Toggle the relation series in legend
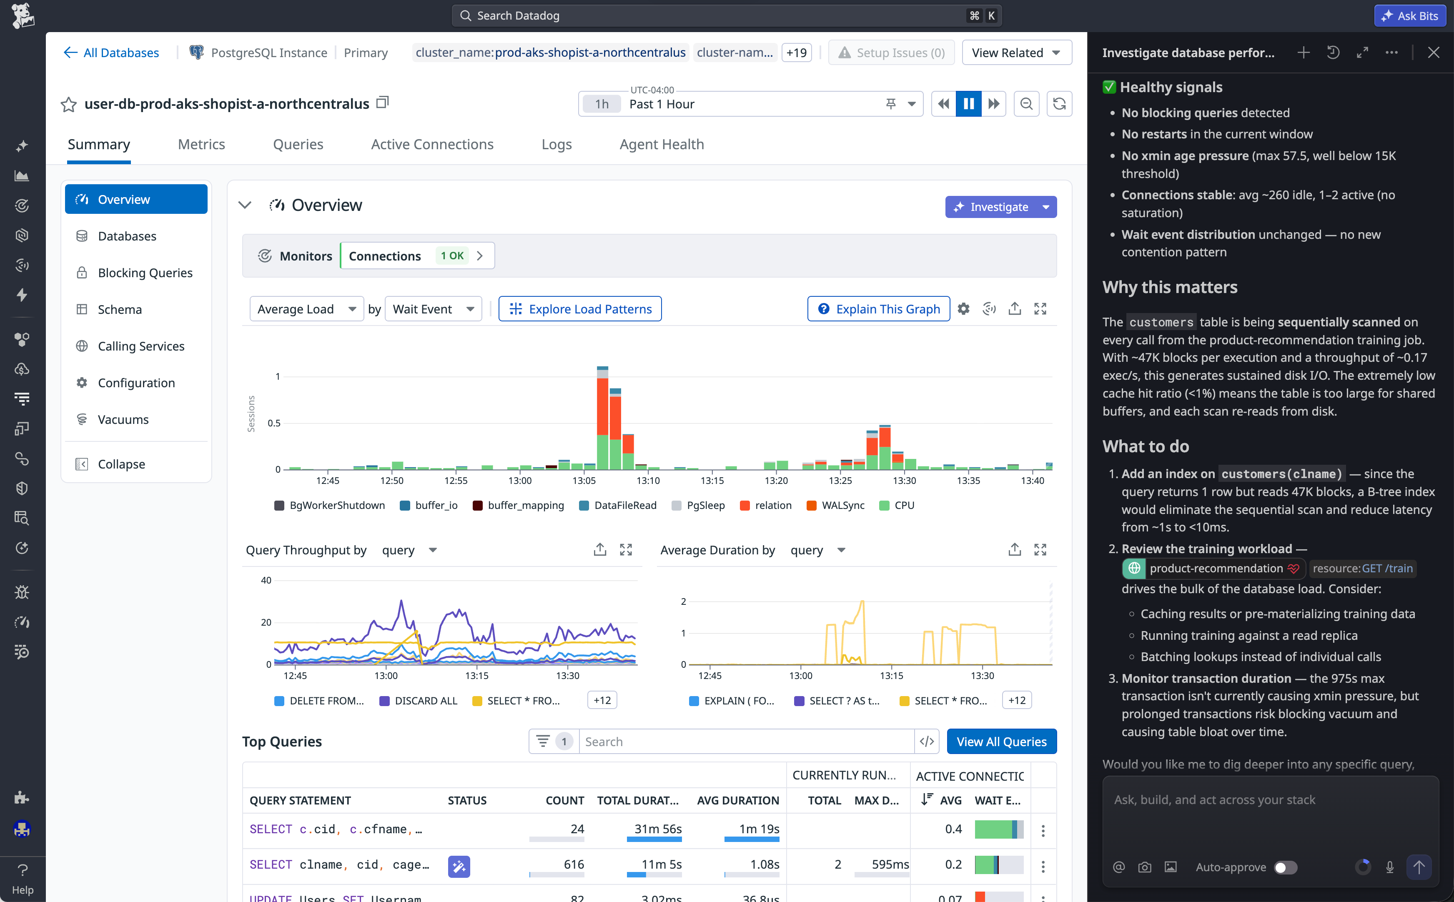1454x902 pixels. (x=765, y=505)
